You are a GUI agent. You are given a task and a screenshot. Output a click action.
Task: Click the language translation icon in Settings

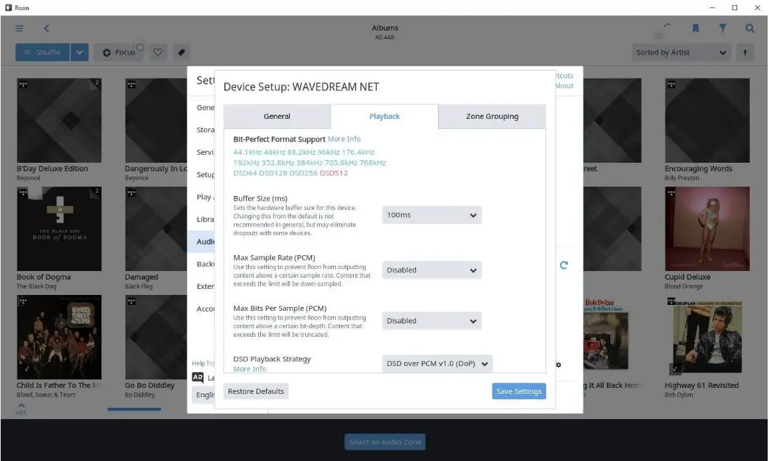click(x=198, y=377)
